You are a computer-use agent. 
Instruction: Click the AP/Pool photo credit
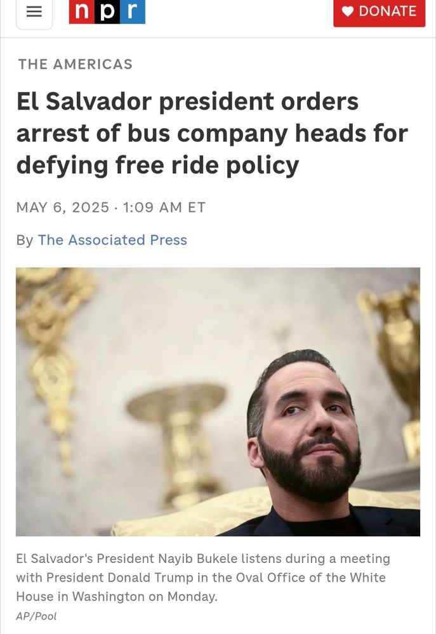[x=36, y=616]
